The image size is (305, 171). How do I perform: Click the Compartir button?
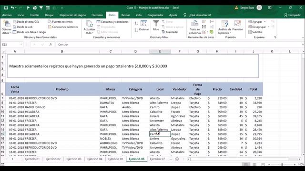tap(292, 15)
